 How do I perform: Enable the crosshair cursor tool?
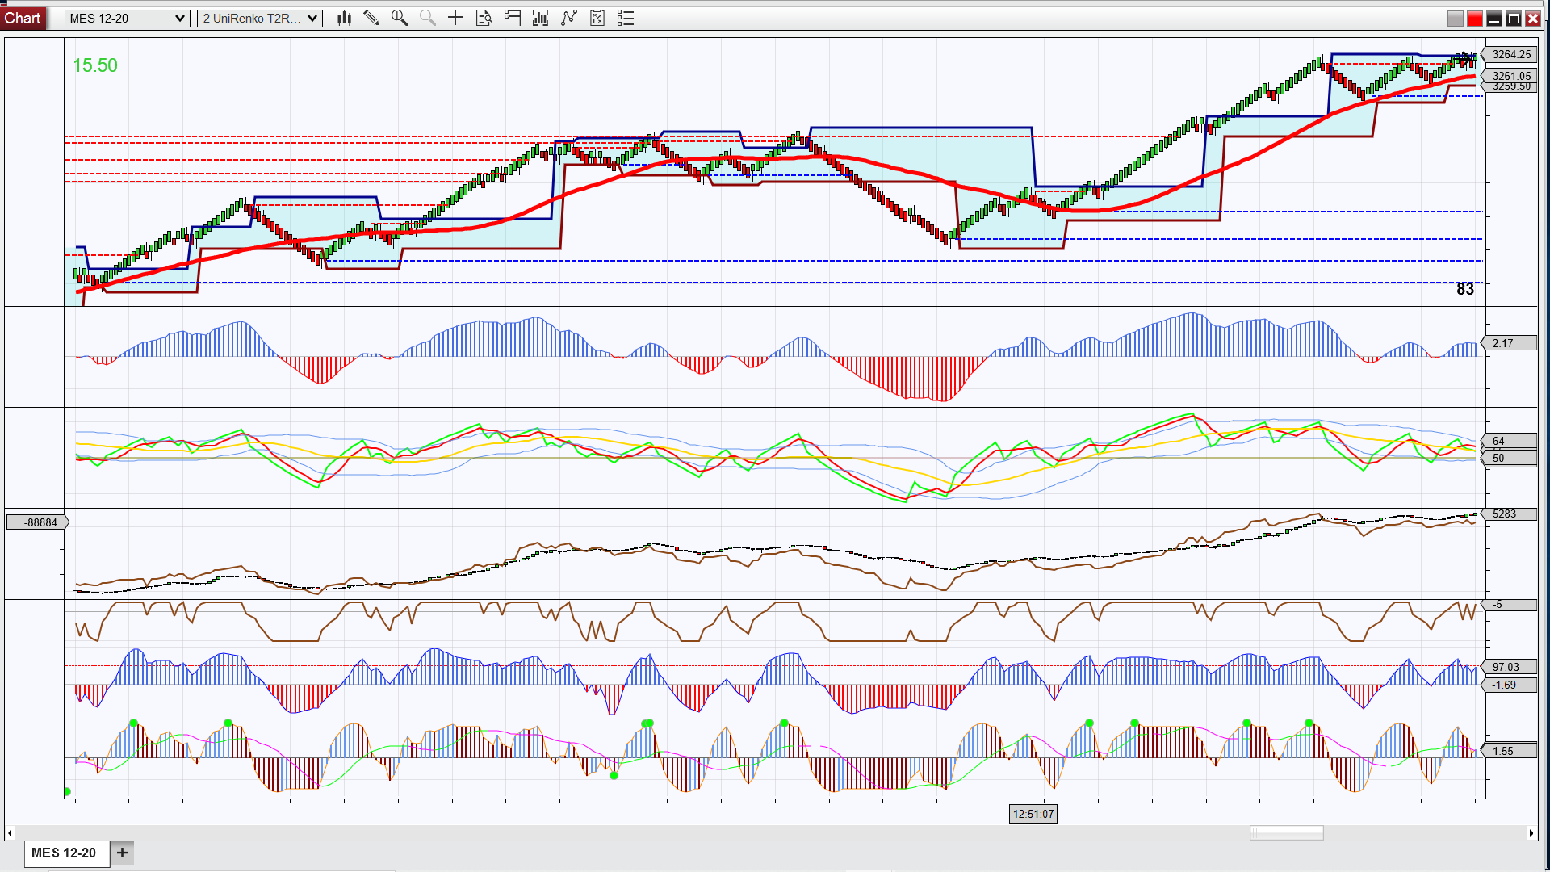tap(455, 18)
